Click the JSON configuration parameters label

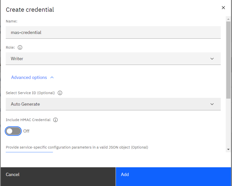[77, 147]
